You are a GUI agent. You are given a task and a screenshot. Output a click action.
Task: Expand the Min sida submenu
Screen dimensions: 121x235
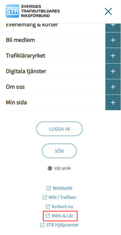tap(113, 103)
